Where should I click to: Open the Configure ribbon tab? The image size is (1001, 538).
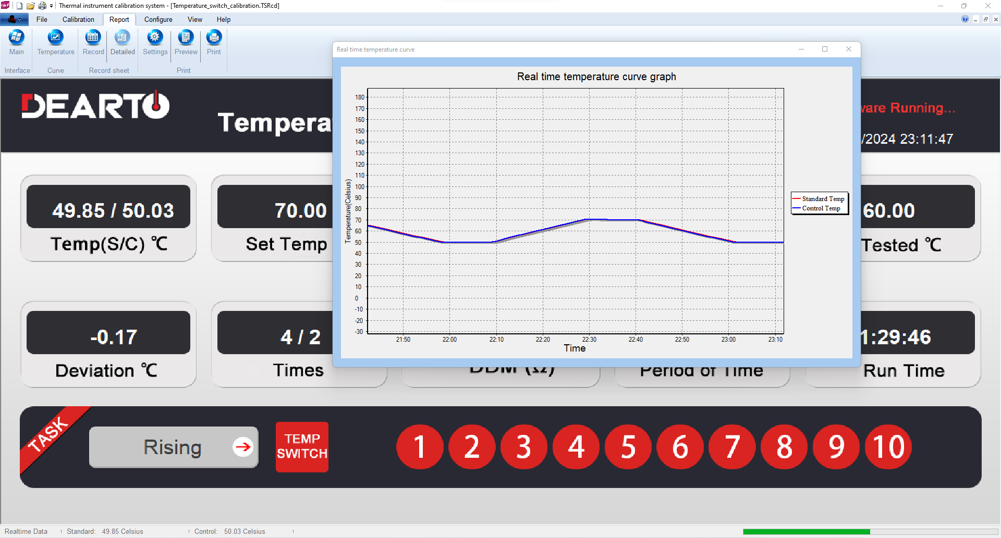(158, 19)
